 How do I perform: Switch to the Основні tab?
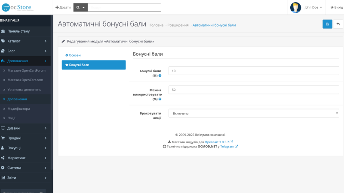click(x=94, y=55)
